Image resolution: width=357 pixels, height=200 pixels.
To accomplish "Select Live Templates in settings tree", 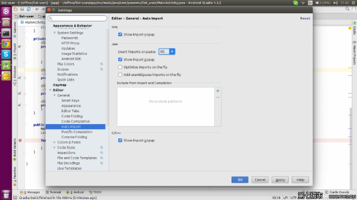I will pyautogui.click(x=69, y=168).
